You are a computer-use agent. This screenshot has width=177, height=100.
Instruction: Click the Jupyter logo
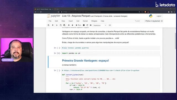[x=54, y=16]
